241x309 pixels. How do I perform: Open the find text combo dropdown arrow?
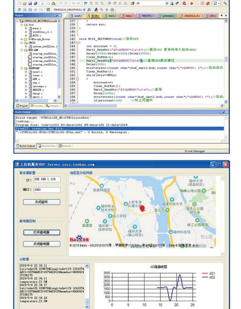coord(167,3)
